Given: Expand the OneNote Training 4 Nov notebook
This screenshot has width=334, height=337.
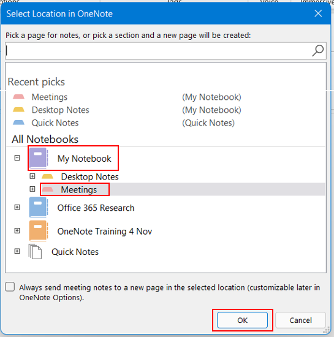Looking at the screenshot, I should click(x=17, y=231).
